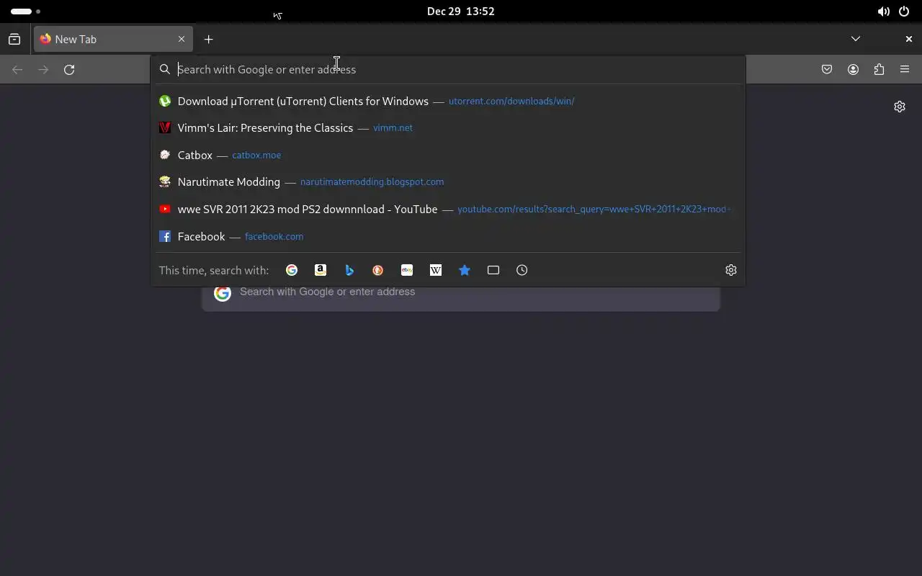Open the Extensions puzzle icon
Viewport: 922px width, 576px height.
coord(879,70)
